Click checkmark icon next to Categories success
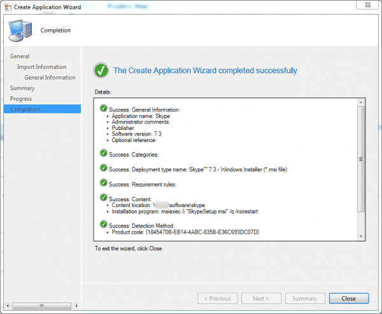 [104, 153]
